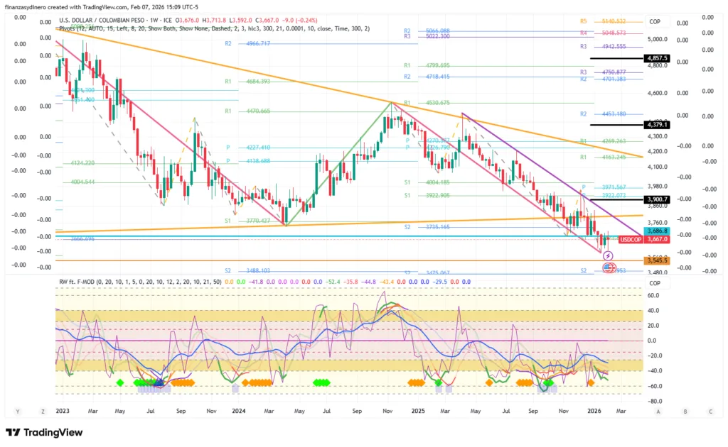Open the COP currency selector at top
Image resolution: width=728 pixels, height=447 pixels.
pos(654,21)
